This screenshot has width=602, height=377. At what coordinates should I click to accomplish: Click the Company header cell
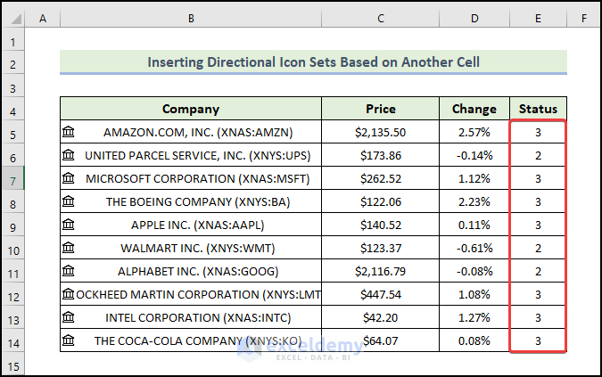coord(191,109)
